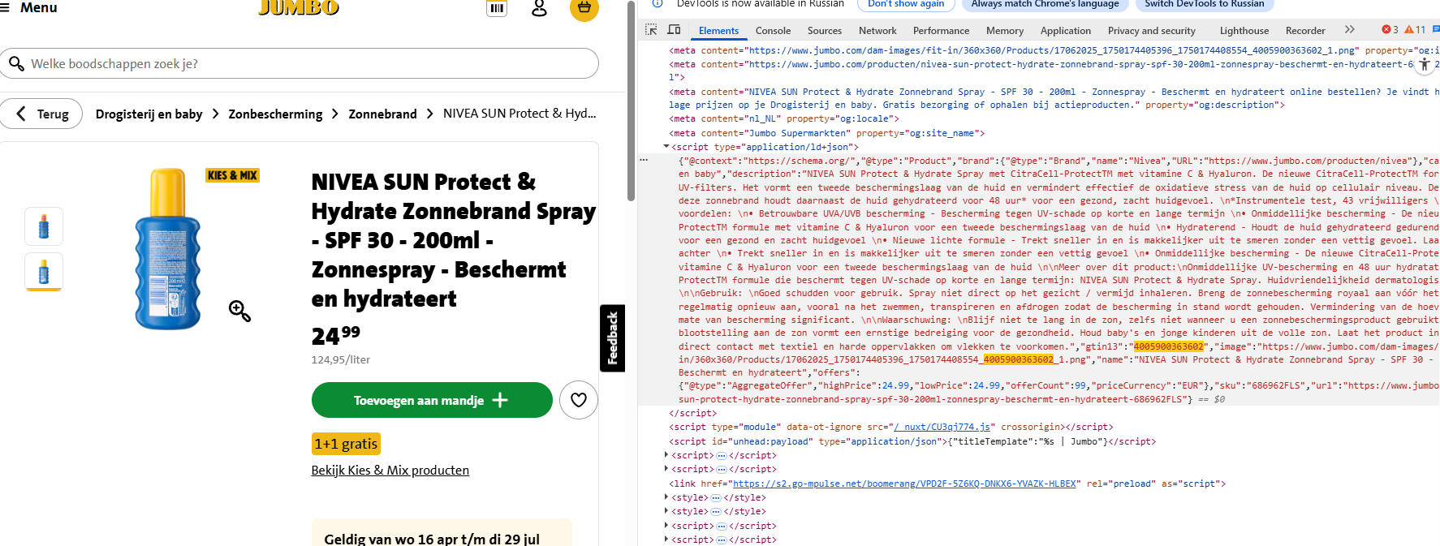Open the accessibility button in Elements panel
This screenshot has width=1440, height=546.
click(1425, 64)
